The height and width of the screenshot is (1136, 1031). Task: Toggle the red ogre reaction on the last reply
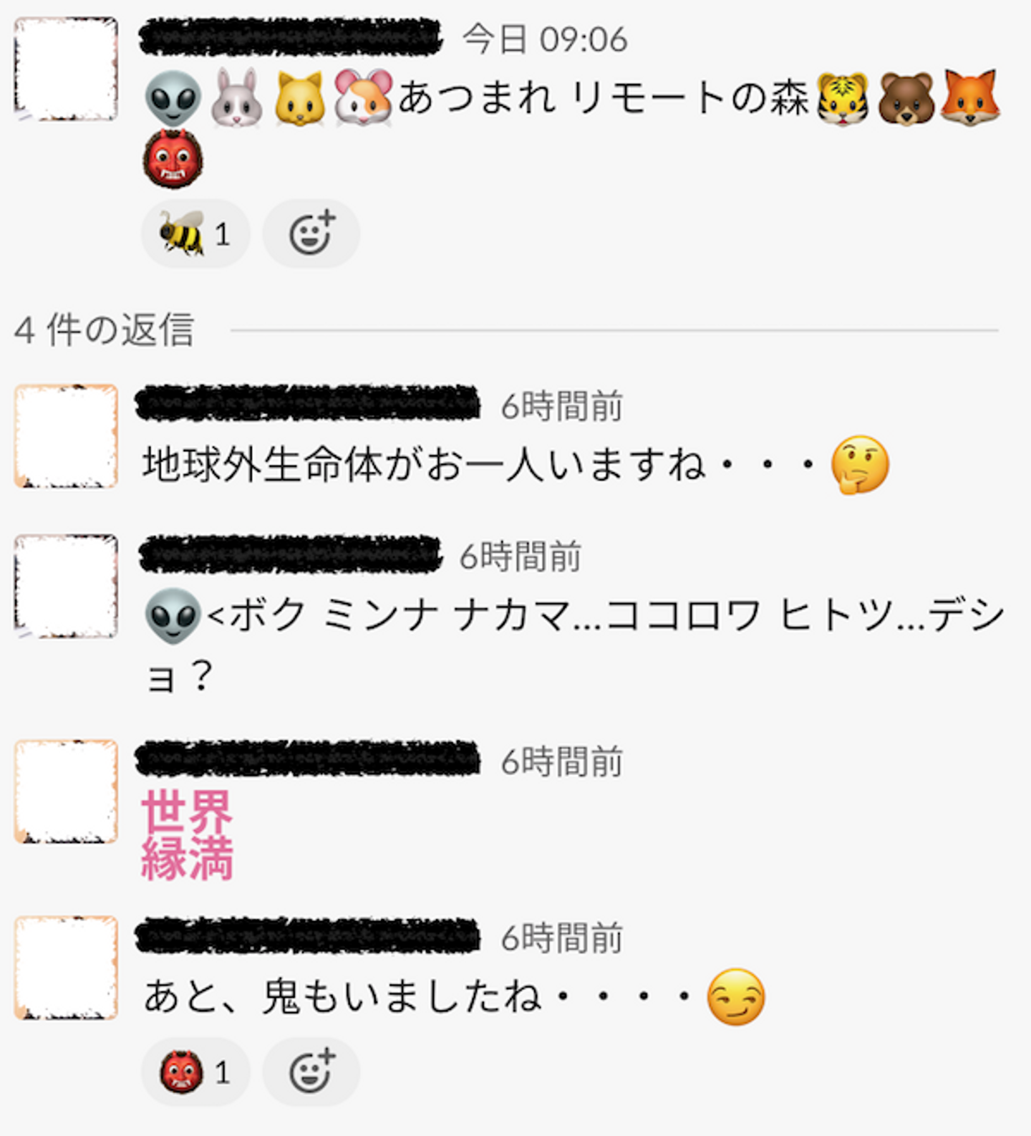pyautogui.click(x=195, y=1072)
